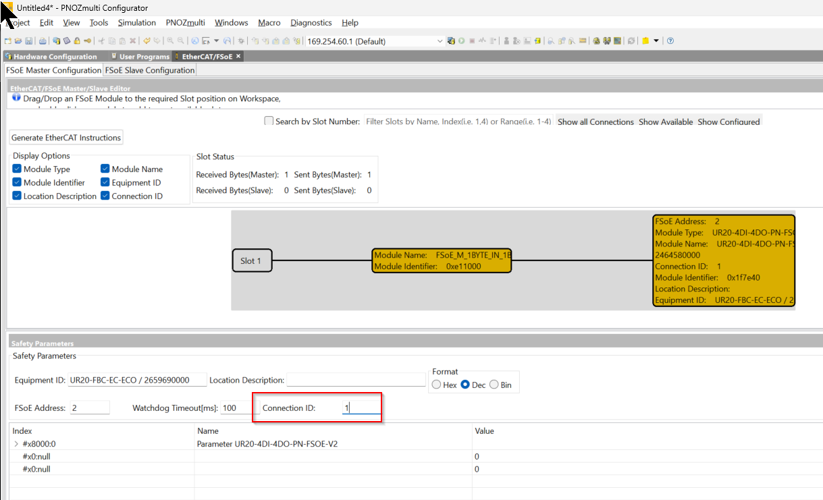Click the Undo arrow icon
This screenshot has height=500, width=823.
tap(147, 41)
